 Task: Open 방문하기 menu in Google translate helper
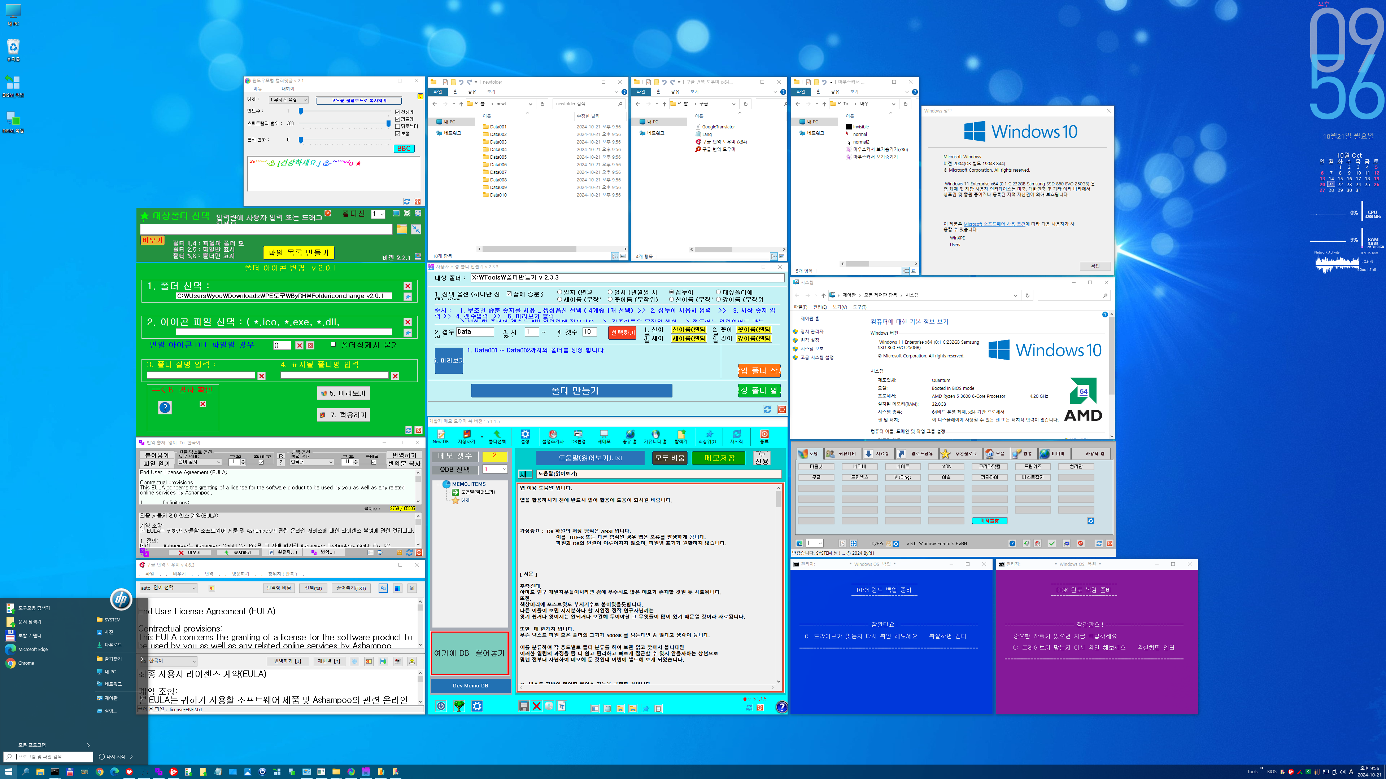click(240, 574)
